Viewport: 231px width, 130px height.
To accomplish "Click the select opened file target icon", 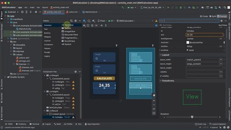I will pyautogui.click(x=22, y=12).
